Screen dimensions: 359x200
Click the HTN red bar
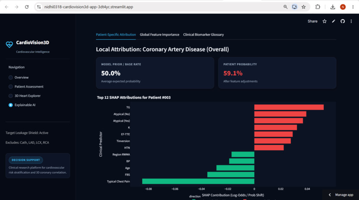click(x=269, y=148)
